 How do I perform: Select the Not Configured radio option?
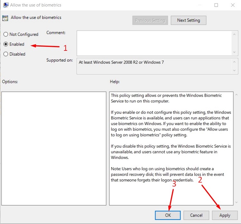click(x=5, y=34)
